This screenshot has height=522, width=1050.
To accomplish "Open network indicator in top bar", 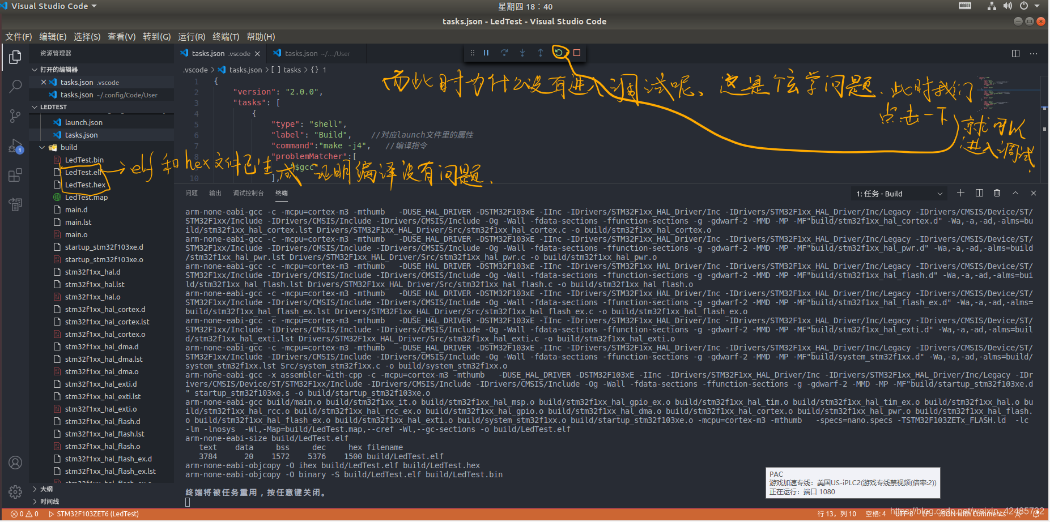I will click(x=992, y=6).
